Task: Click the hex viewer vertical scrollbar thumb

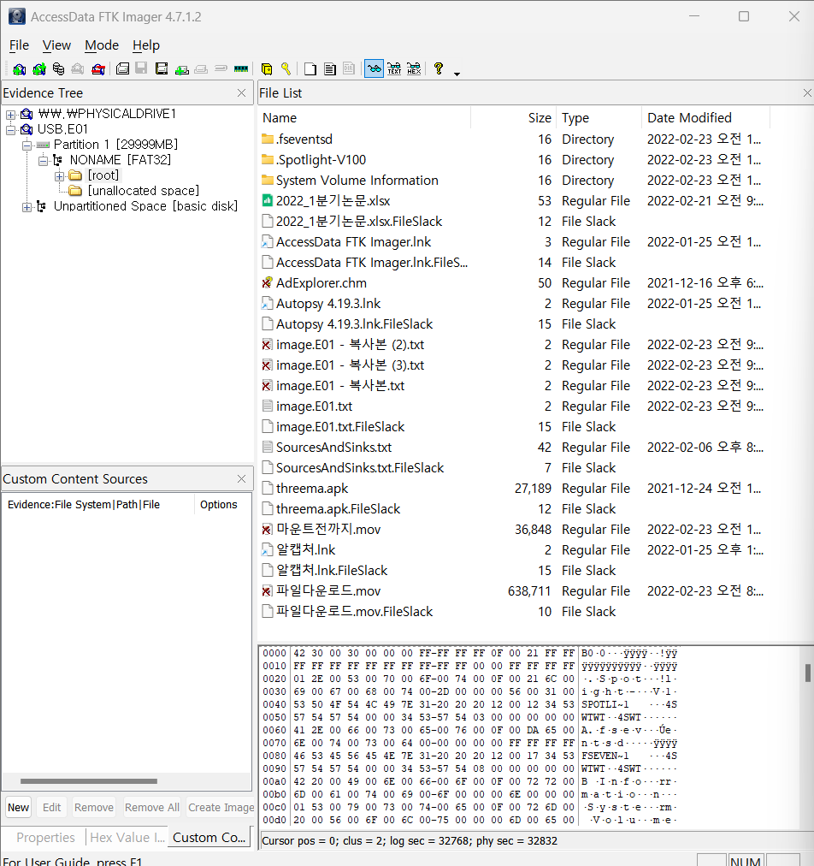Action: click(x=808, y=673)
